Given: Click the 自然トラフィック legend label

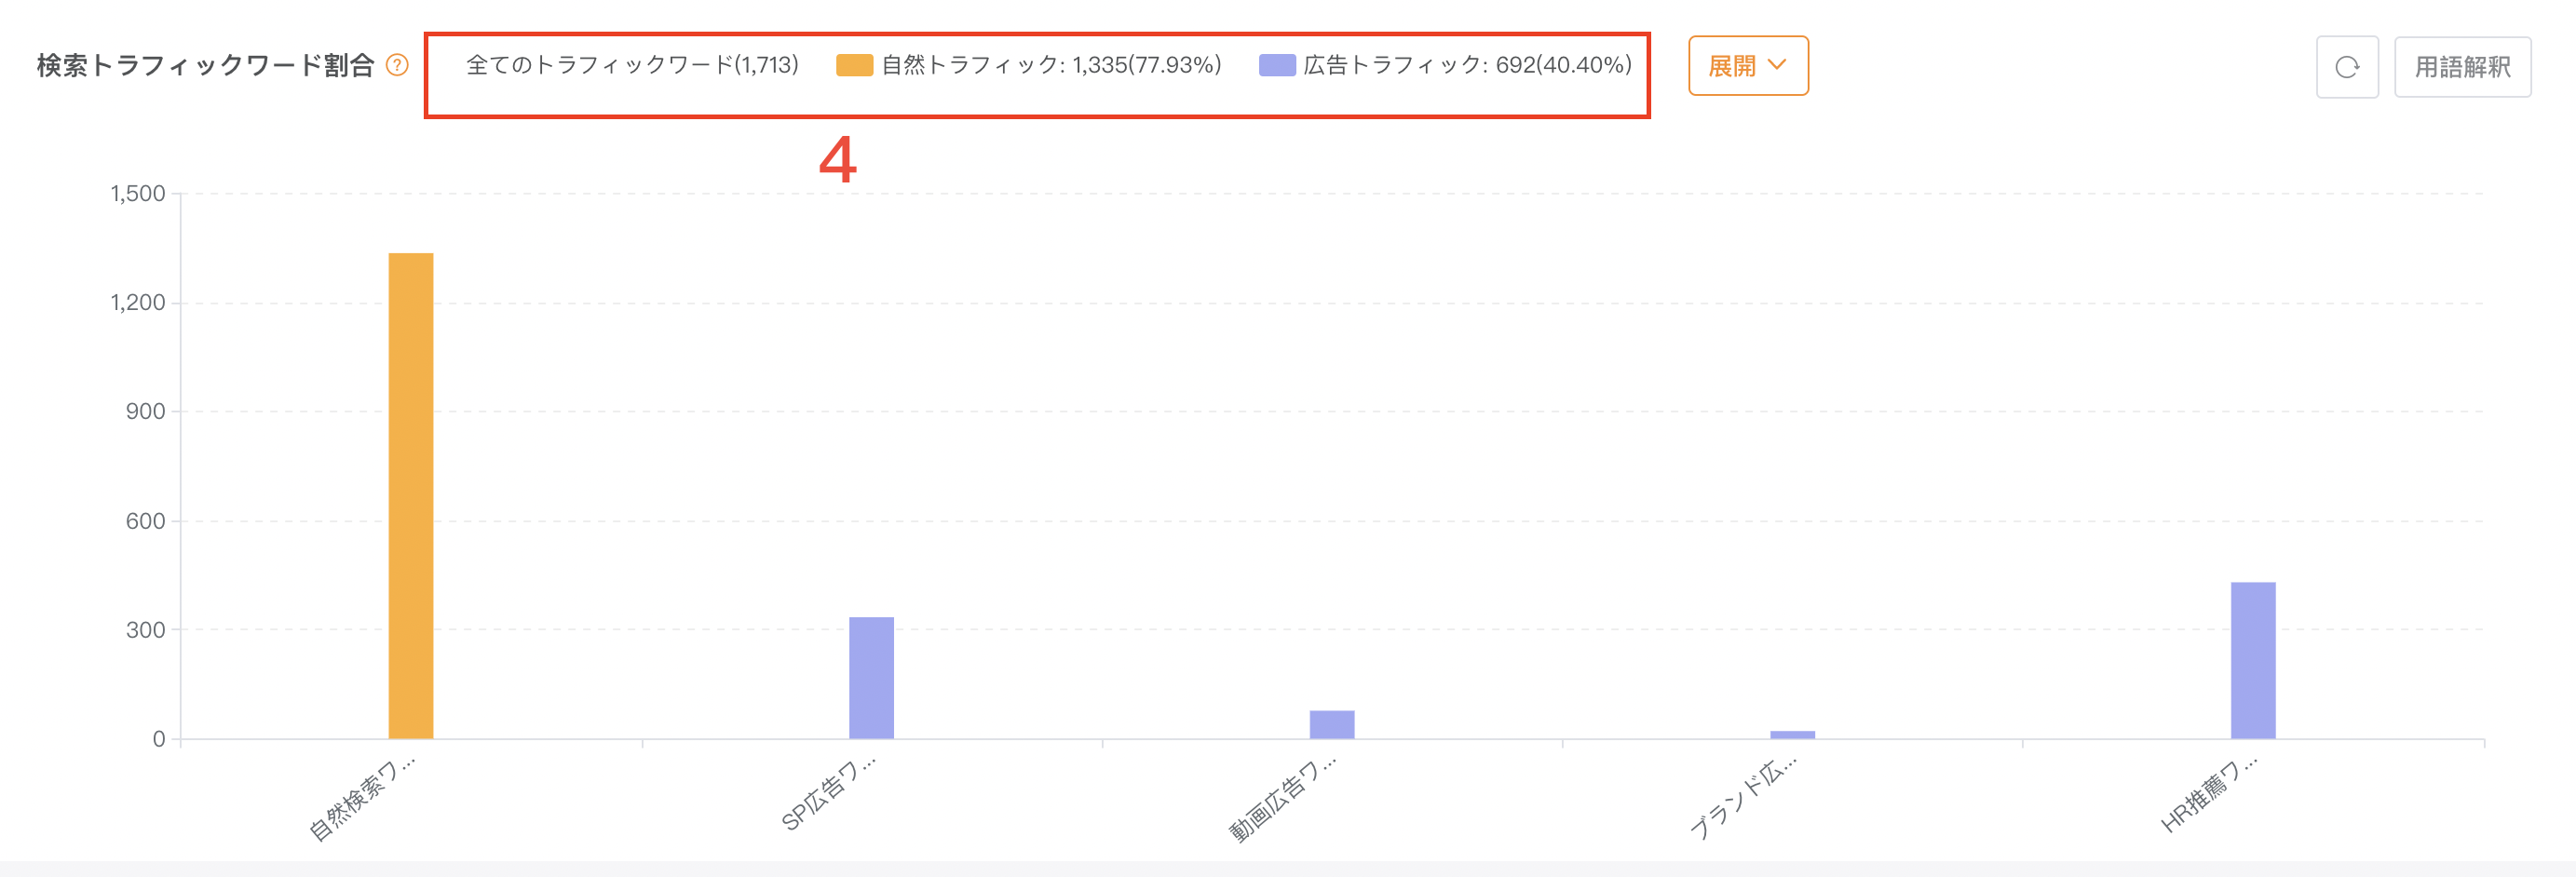Looking at the screenshot, I should click(x=1050, y=66).
